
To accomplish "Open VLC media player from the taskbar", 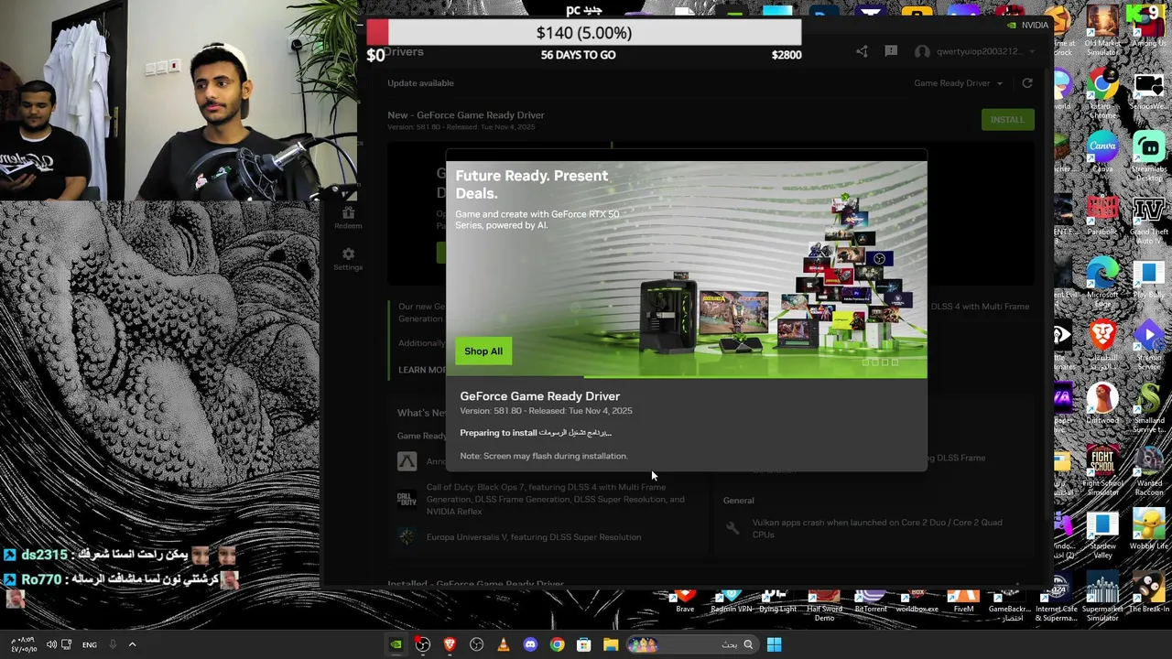I will (503, 644).
